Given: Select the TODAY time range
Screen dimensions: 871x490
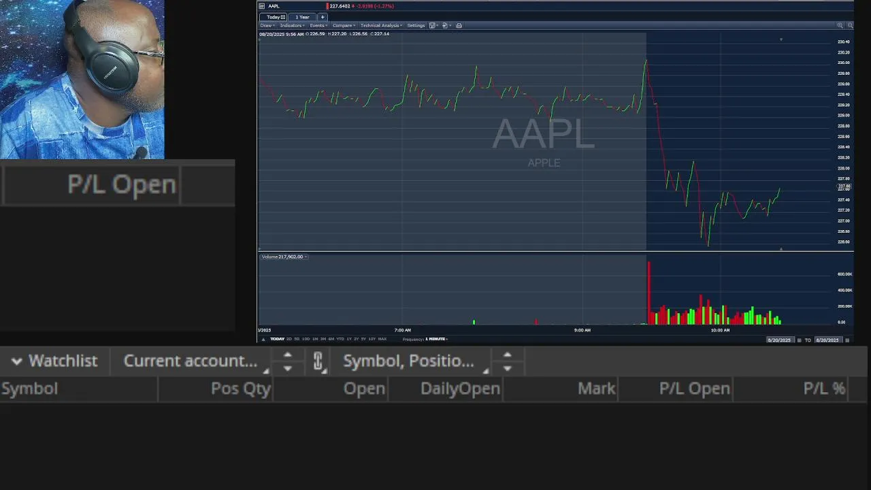Looking at the screenshot, I should click(277, 339).
